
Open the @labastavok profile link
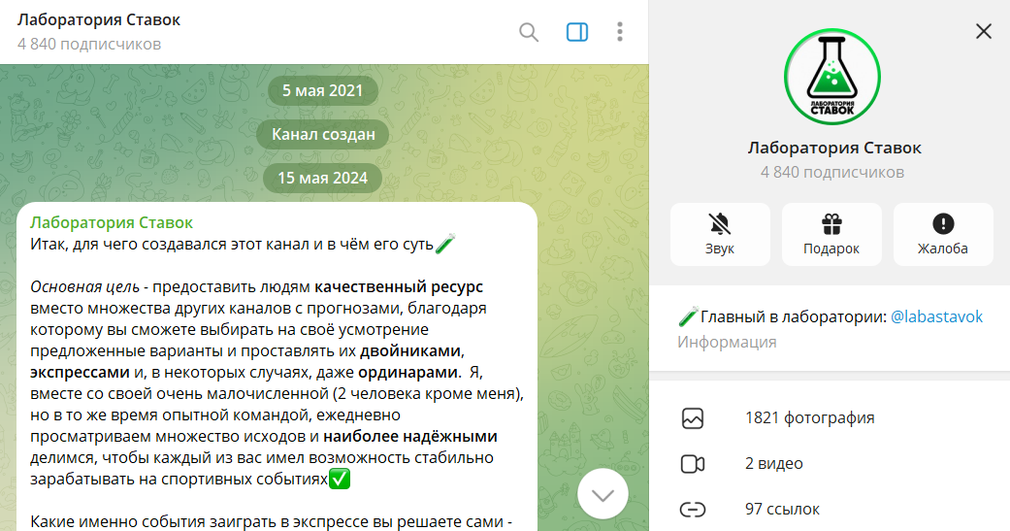[936, 317]
